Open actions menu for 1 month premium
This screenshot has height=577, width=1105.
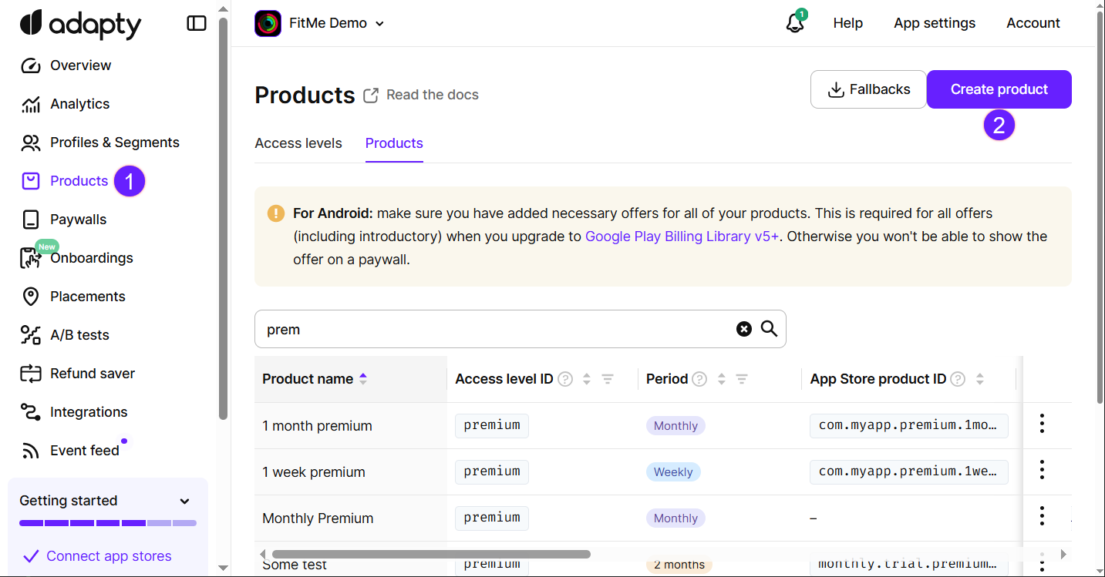[1042, 424]
